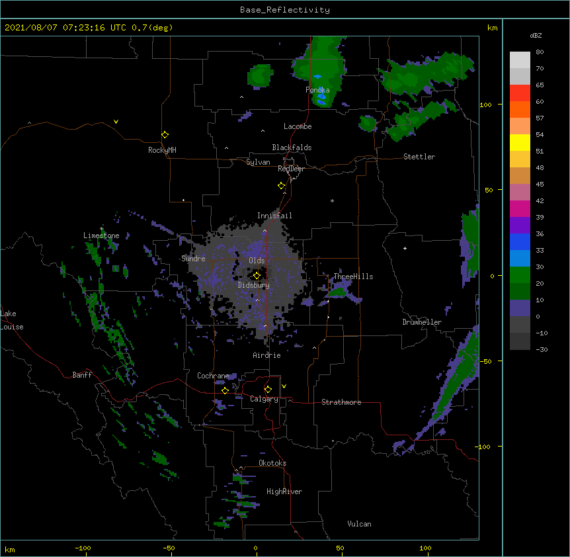Click the Stettler city label
The width and height of the screenshot is (570, 557).
pos(419,157)
